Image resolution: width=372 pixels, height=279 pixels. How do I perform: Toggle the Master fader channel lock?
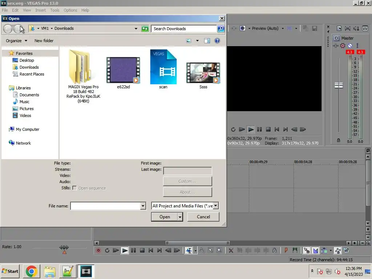(x=339, y=141)
